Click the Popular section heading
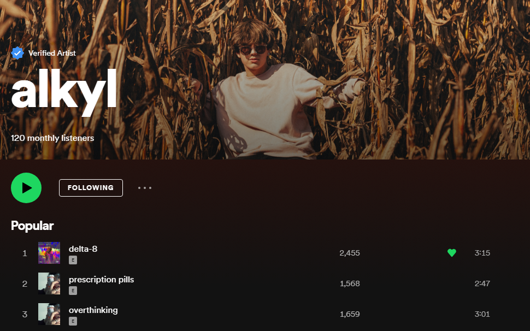 32,226
